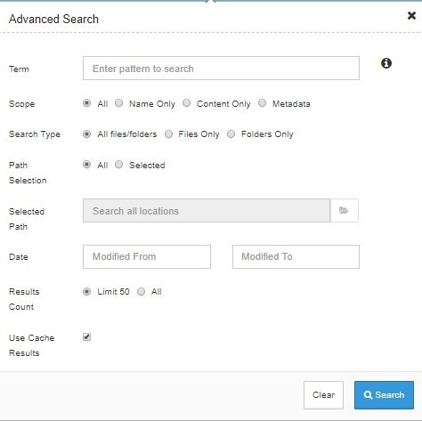Click the info icon beside Term field
Viewport: 422px width, 421px height.
pyautogui.click(x=386, y=63)
